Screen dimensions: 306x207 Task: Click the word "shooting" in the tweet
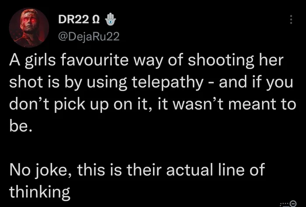pos(220,61)
